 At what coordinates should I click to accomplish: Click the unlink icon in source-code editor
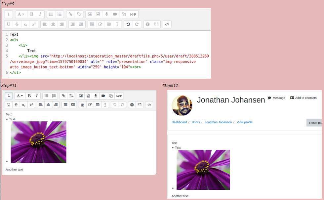pyautogui.click(x=79, y=14)
